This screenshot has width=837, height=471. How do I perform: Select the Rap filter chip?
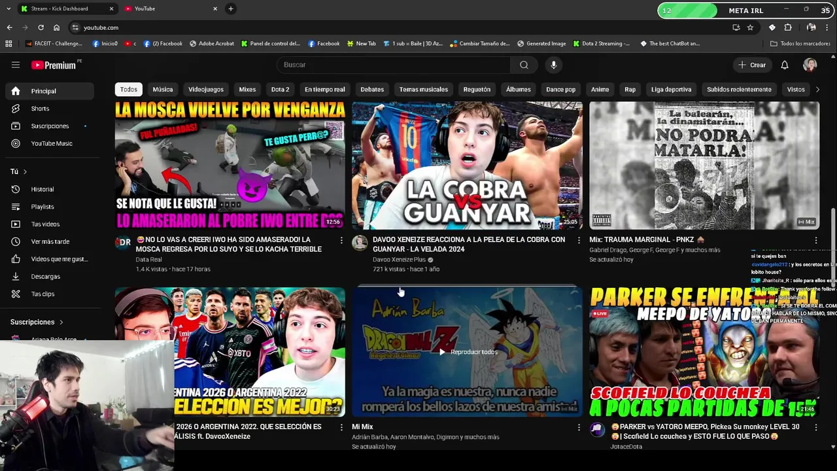(x=630, y=89)
